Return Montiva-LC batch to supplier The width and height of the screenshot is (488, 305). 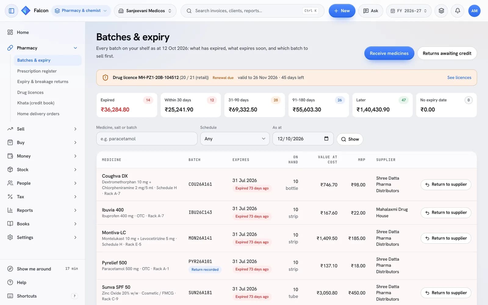(446, 238)
